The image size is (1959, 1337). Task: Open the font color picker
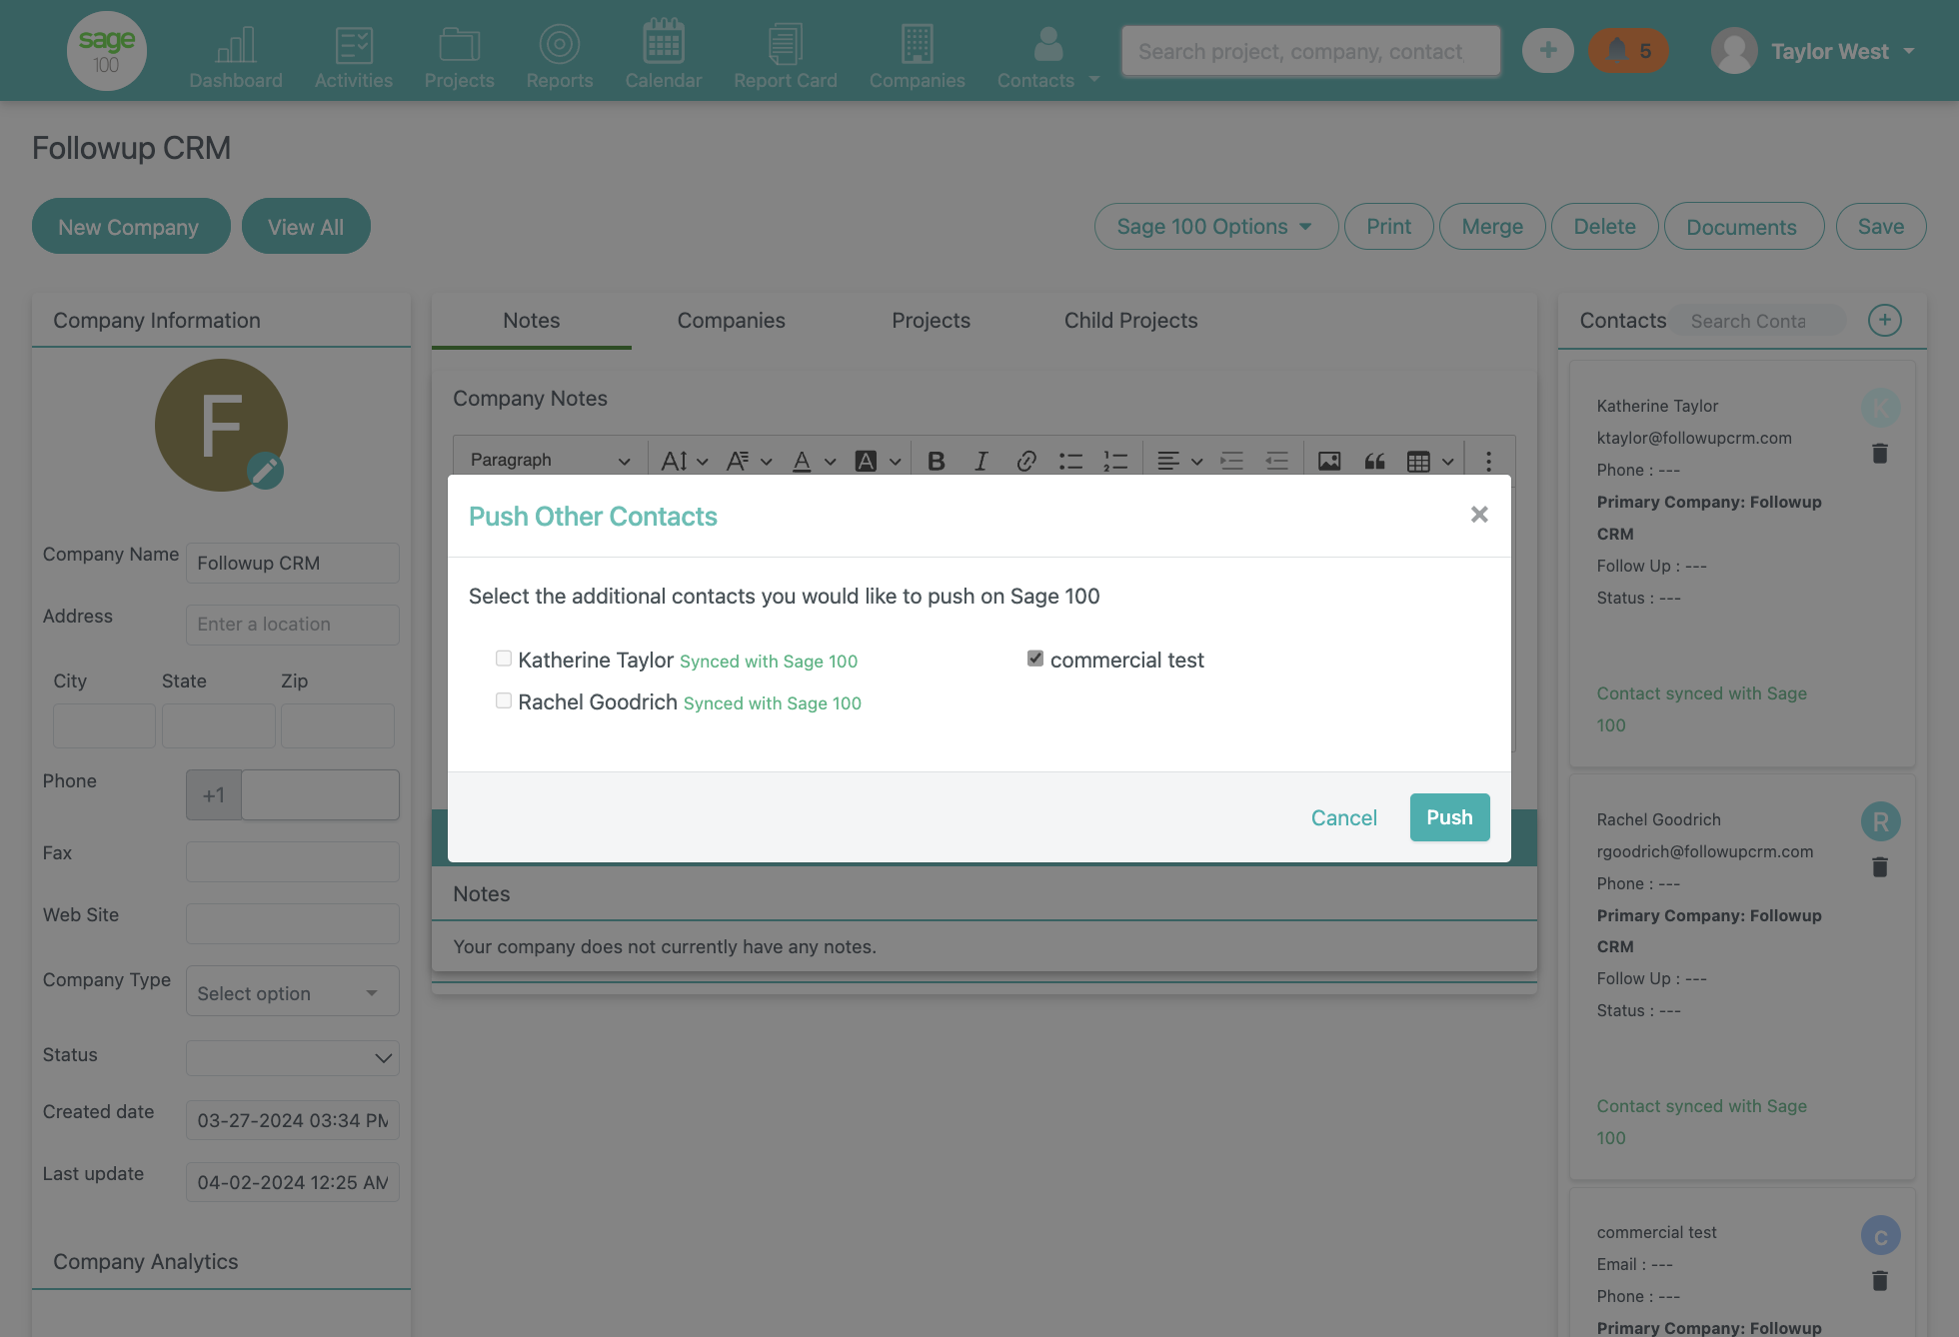point(814,461)
